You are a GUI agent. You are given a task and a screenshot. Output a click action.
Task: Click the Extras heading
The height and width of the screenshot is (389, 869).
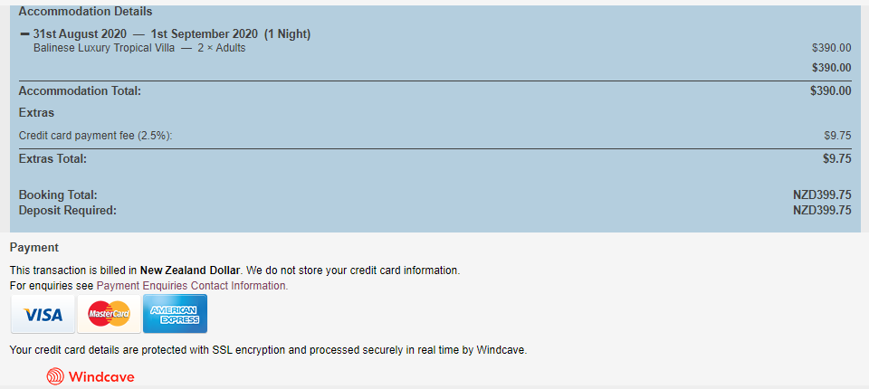coord(36,113)
